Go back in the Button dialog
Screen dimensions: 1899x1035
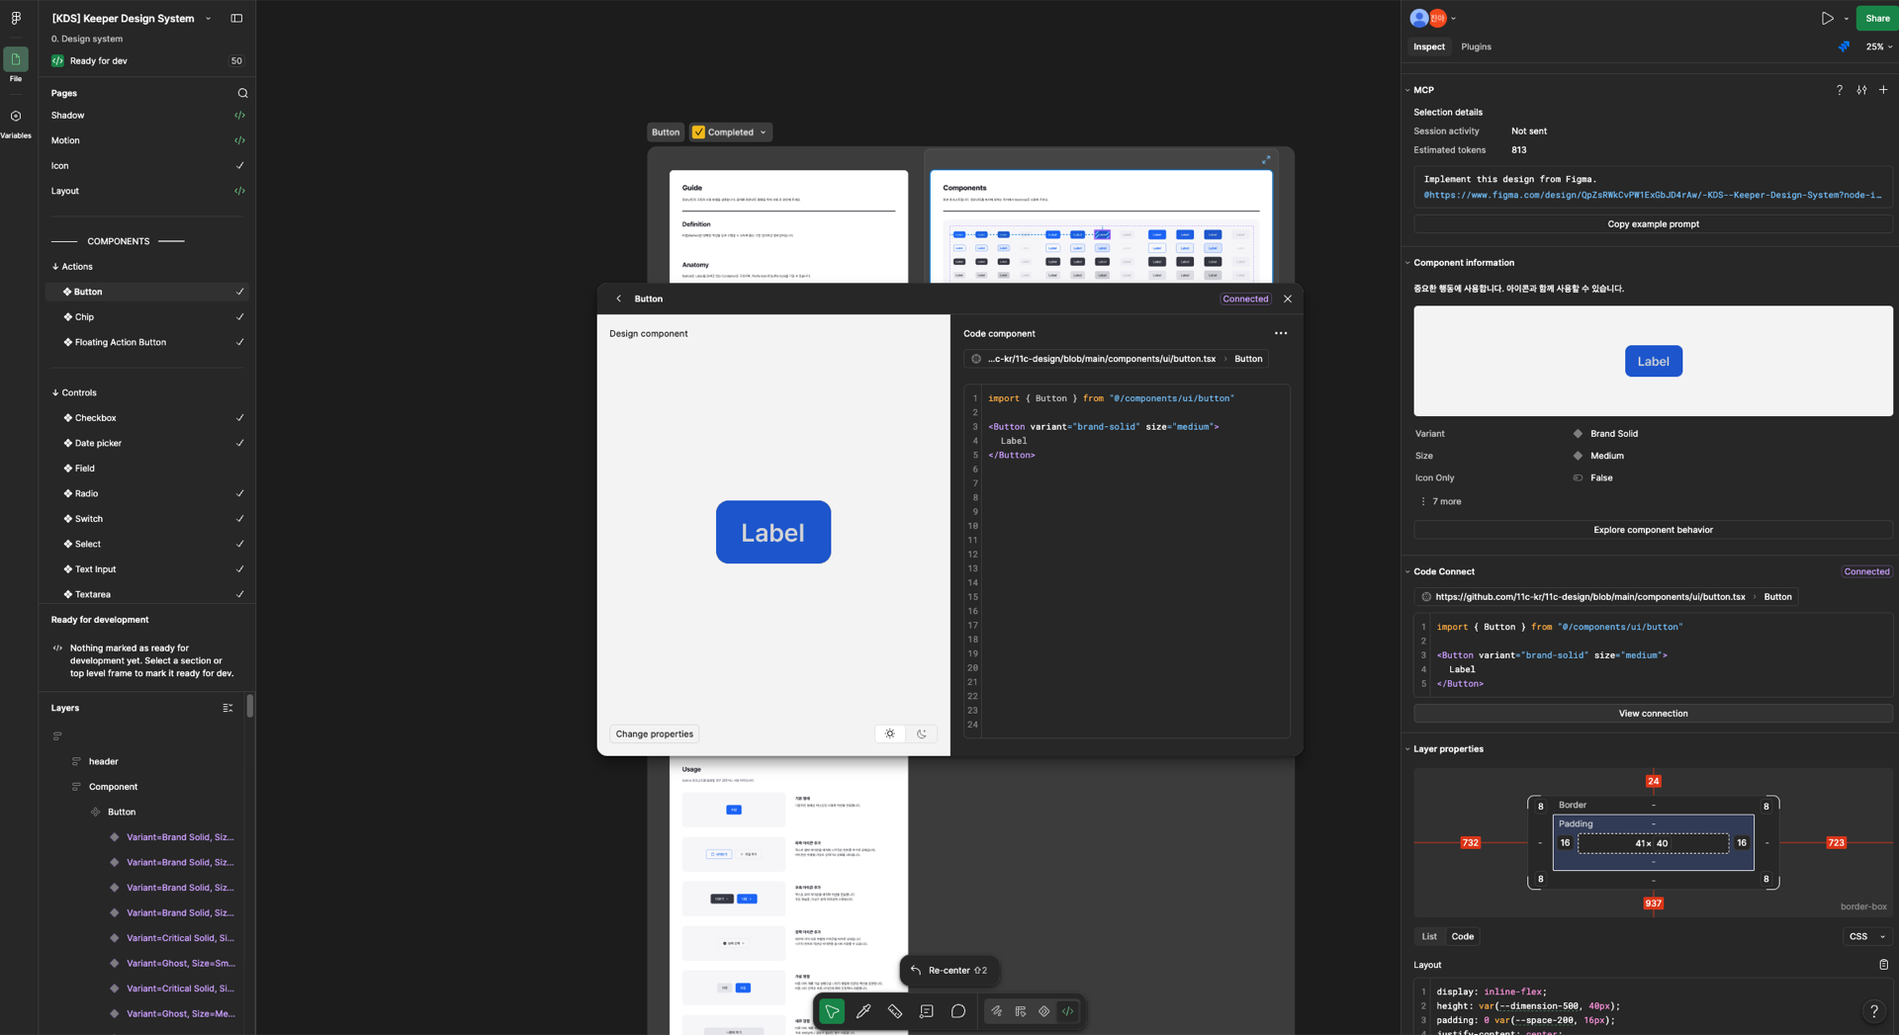tap(619, 299)
